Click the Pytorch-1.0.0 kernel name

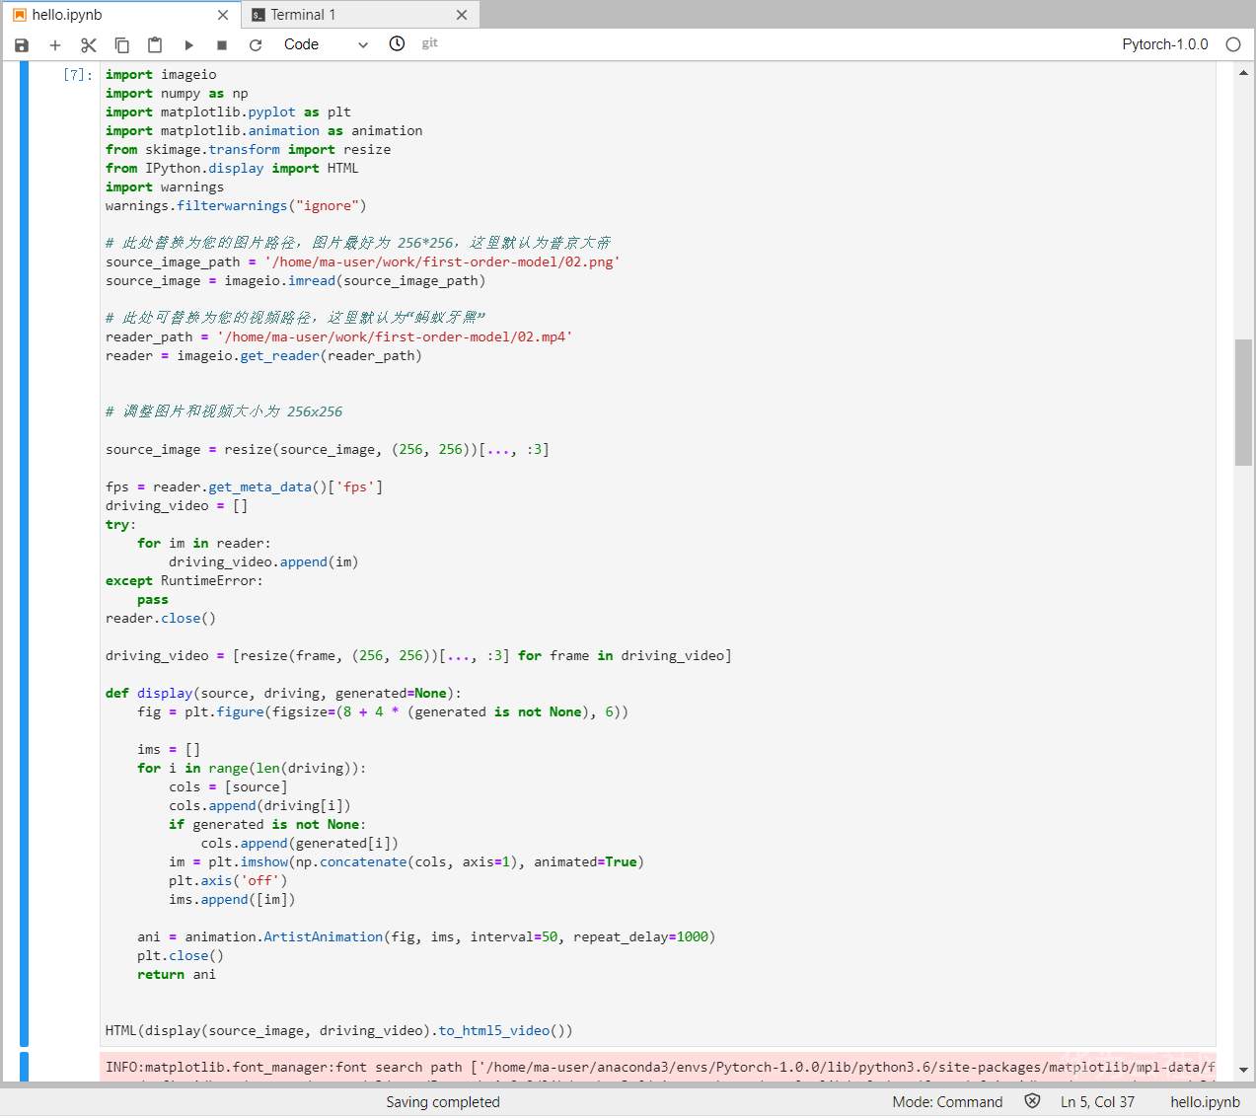point(1165,44)
